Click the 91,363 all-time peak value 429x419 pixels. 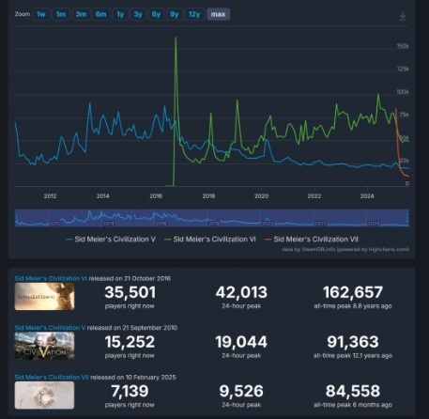[x=353, y=342]
